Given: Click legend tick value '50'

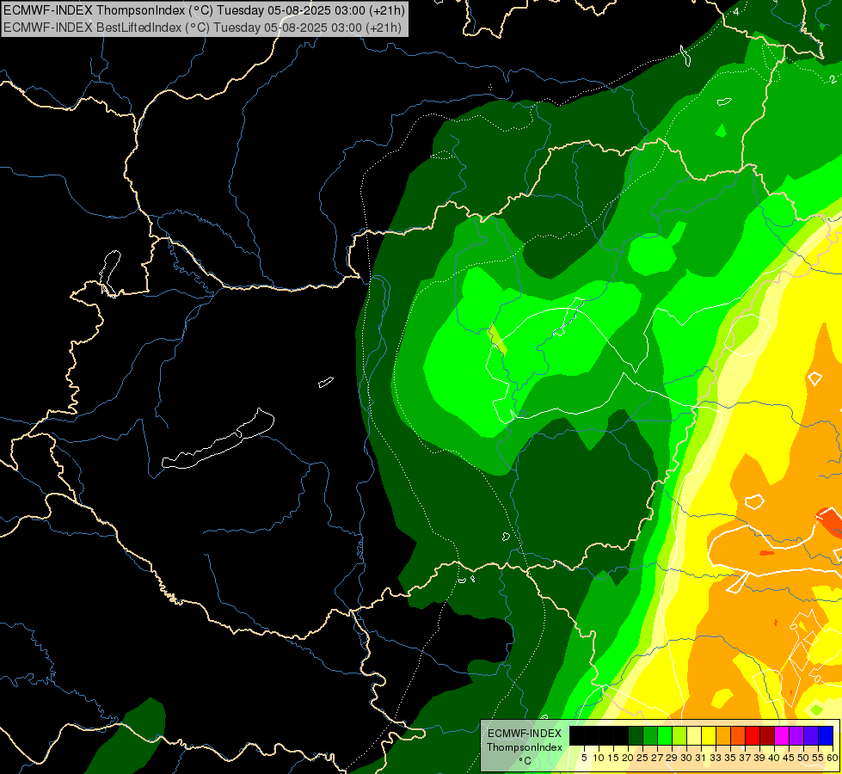Looking at the screenshot, I should pos(803,758).
